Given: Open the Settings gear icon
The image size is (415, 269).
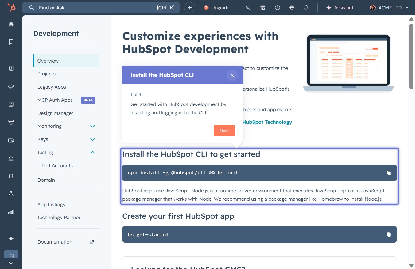Looking at the screenshot, I should click(x=292, y=8).
